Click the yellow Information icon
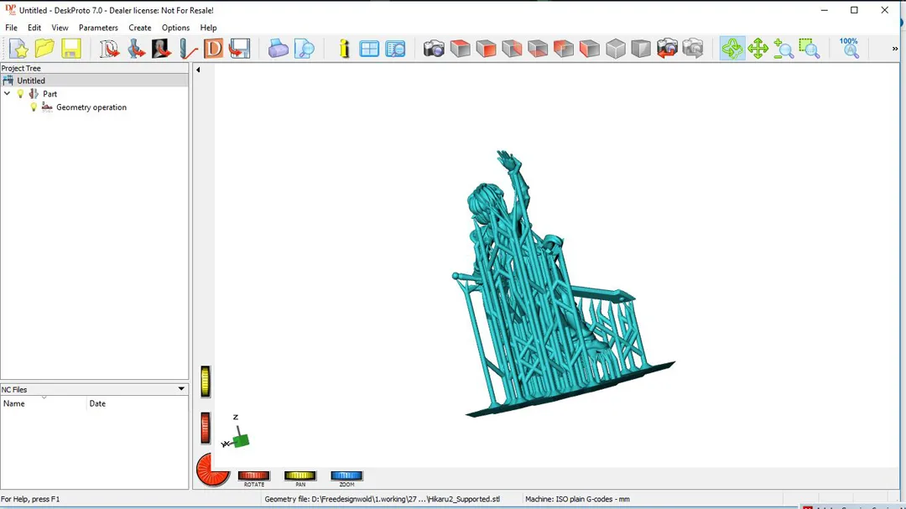Viewport: 906px width, 509px height. (345, 49)
